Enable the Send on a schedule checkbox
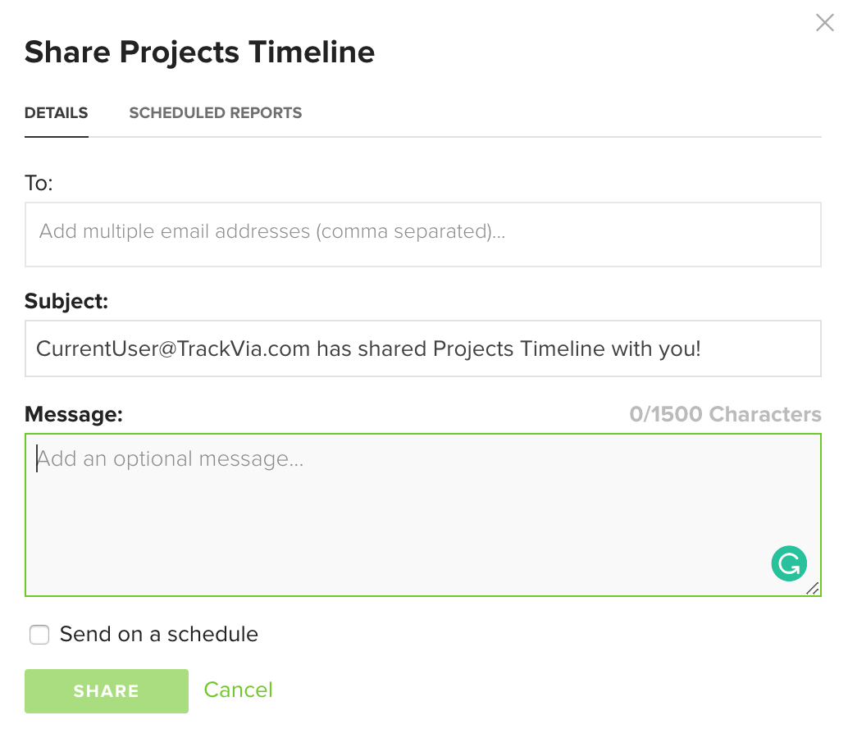This screenshot has width=848, height=738. (39, 634)
